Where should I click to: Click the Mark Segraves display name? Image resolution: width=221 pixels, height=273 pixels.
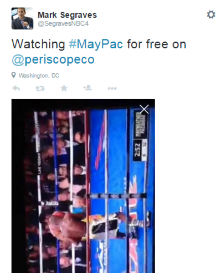point(67,15)
